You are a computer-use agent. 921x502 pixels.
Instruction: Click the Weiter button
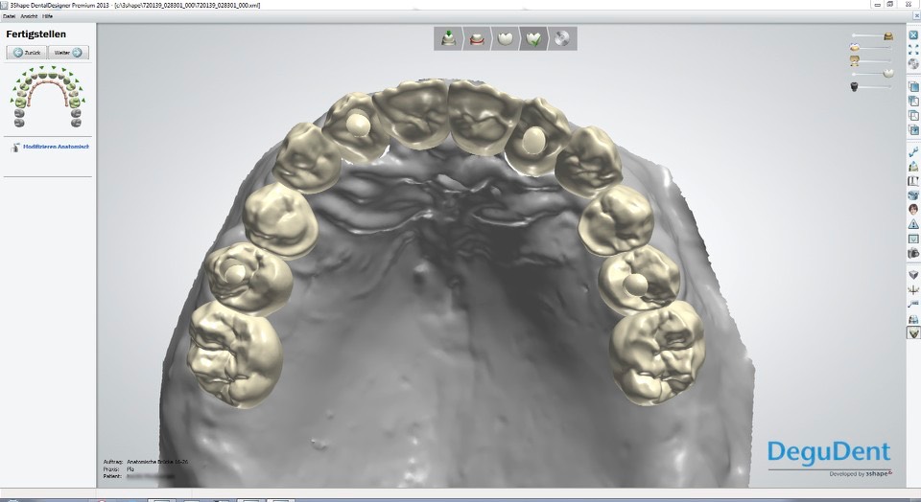68,53
